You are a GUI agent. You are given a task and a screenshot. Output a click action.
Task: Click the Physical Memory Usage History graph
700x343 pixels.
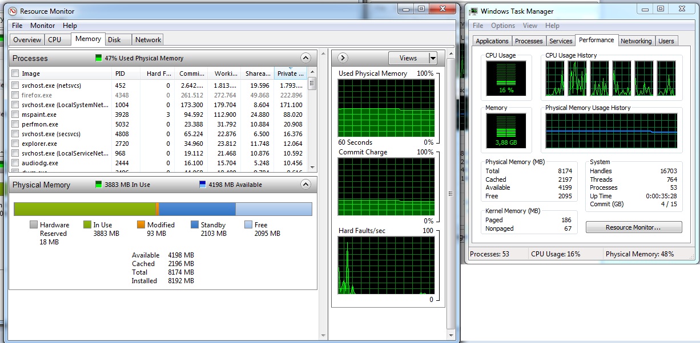pos(611,130)
